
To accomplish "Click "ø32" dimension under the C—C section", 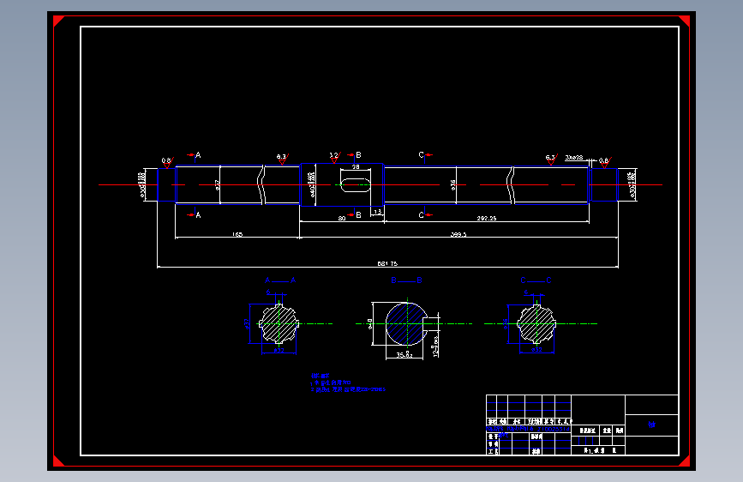I will point(536,350).
